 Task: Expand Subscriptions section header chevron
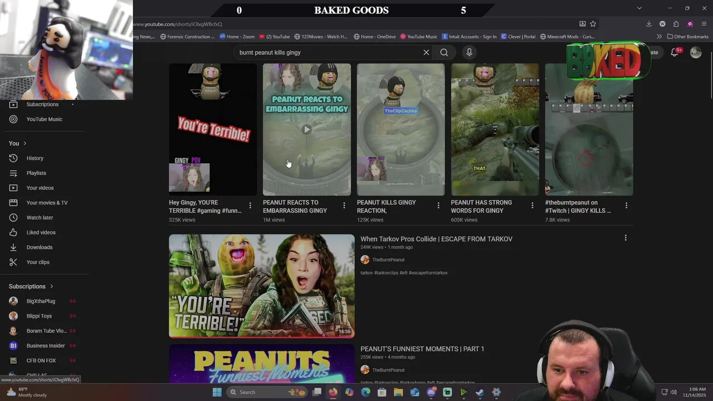51,286
